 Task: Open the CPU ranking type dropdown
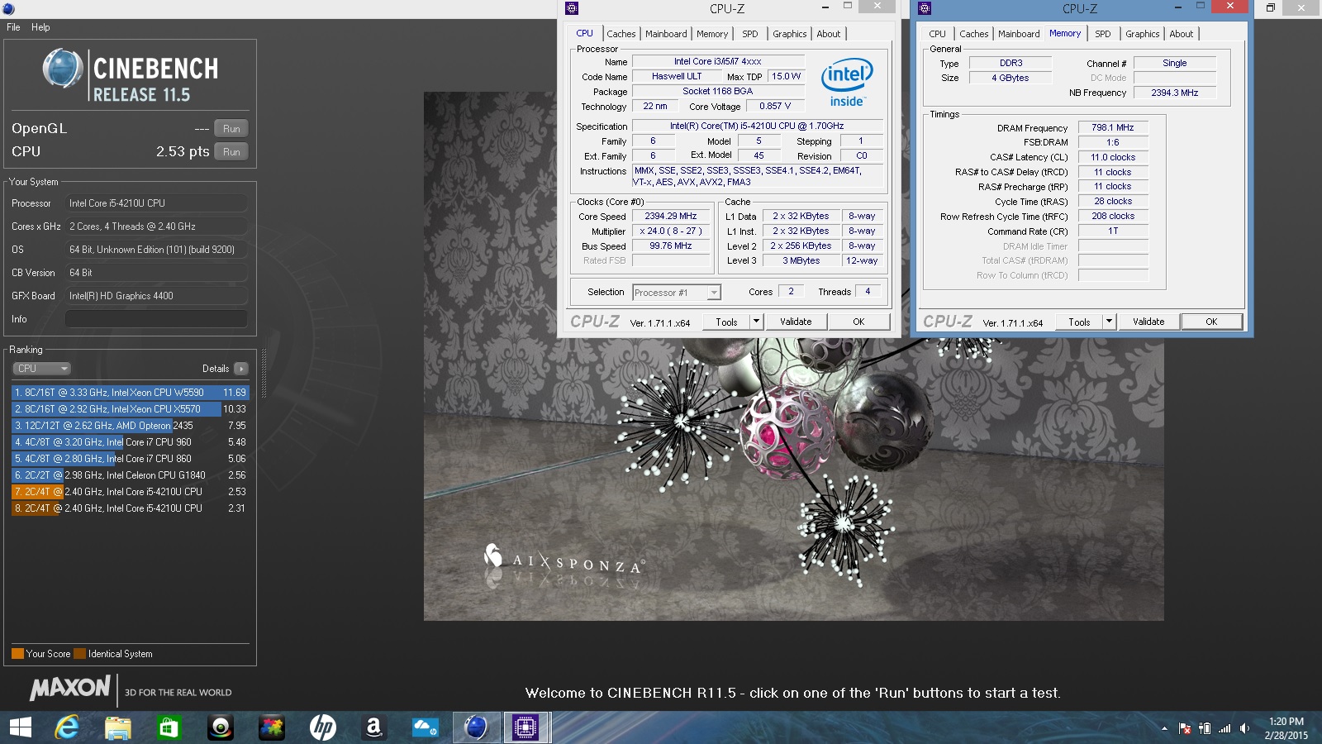pyautogui.click(x=41, y=369)
